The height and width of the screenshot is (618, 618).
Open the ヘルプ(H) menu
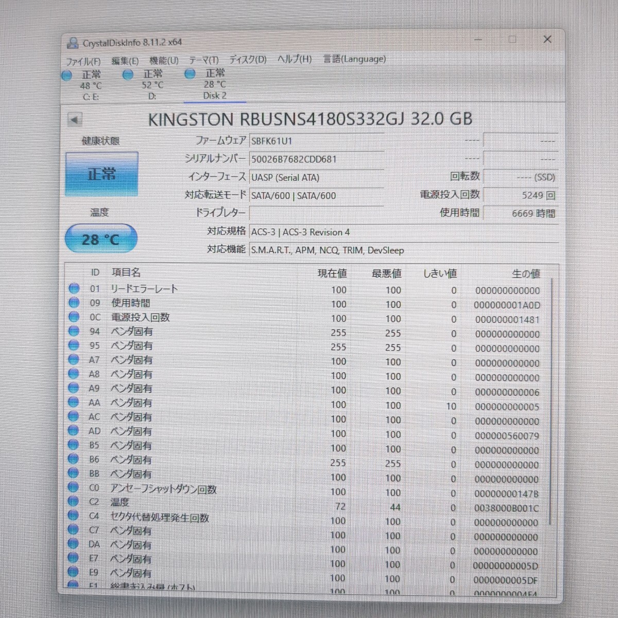295,59
